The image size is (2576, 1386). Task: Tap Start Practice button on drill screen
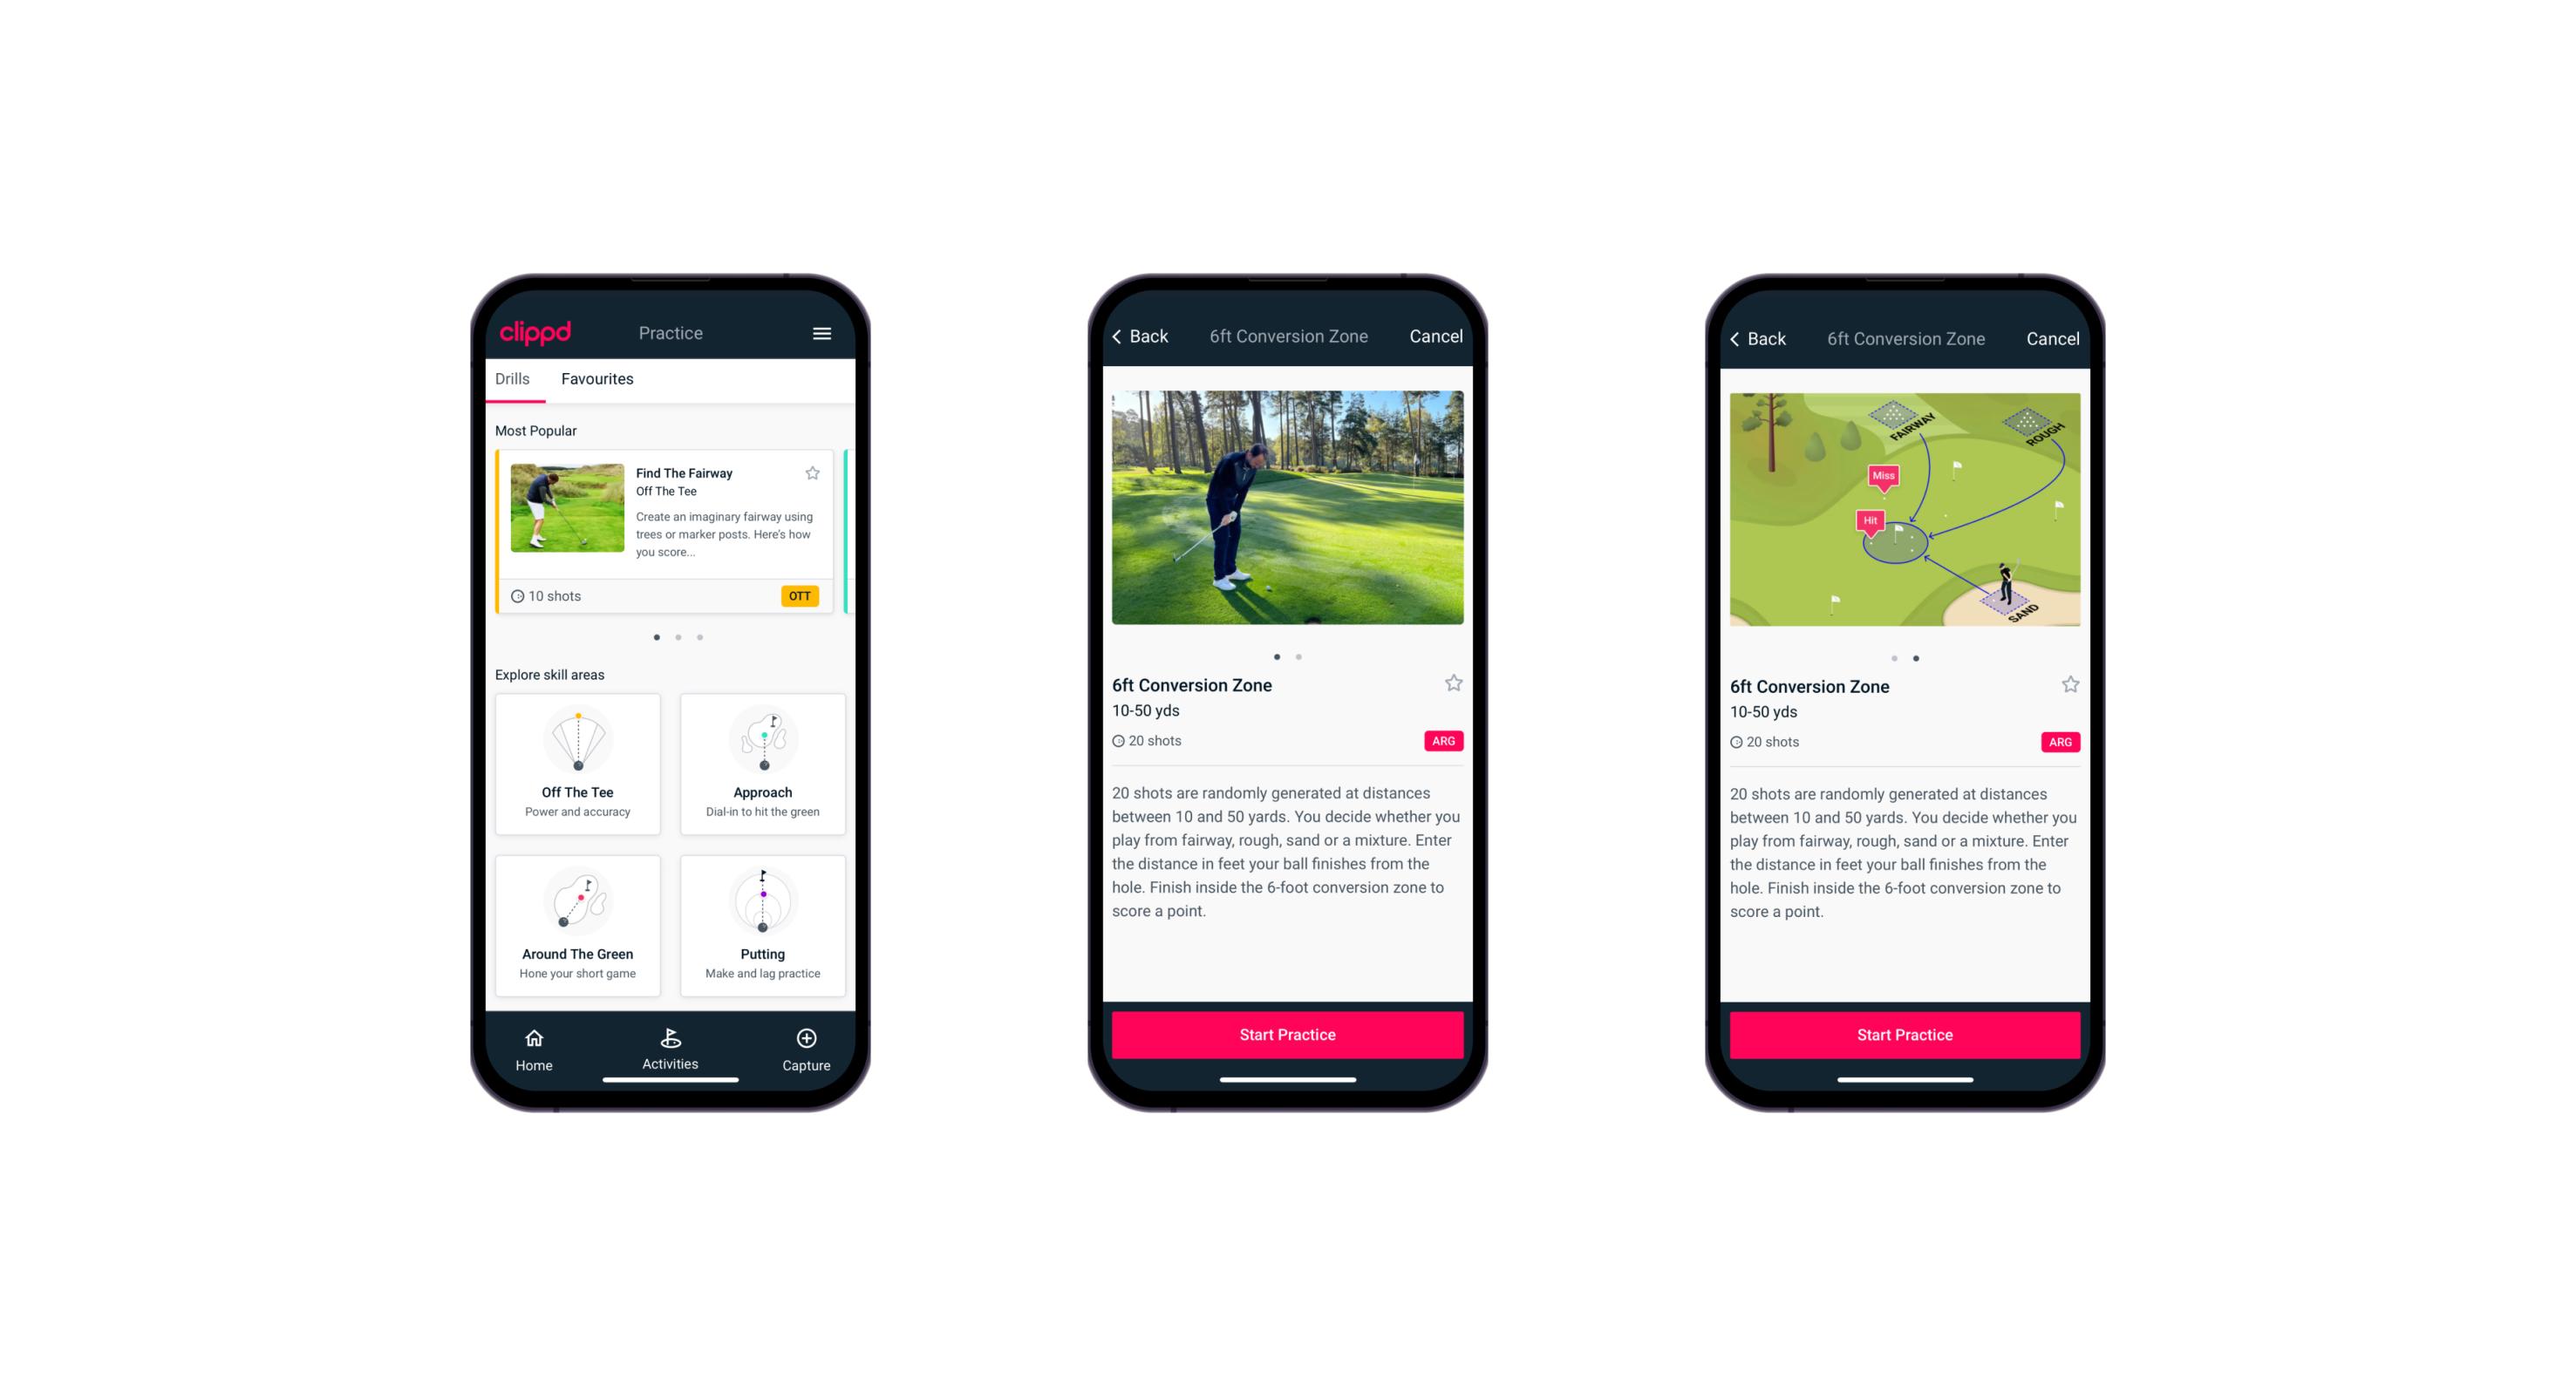[1287, 1033]
